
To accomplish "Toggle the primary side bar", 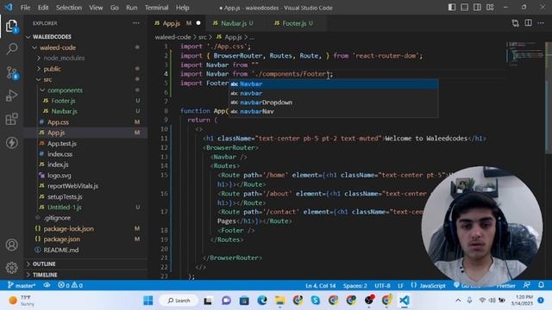I will click(452, 8).
